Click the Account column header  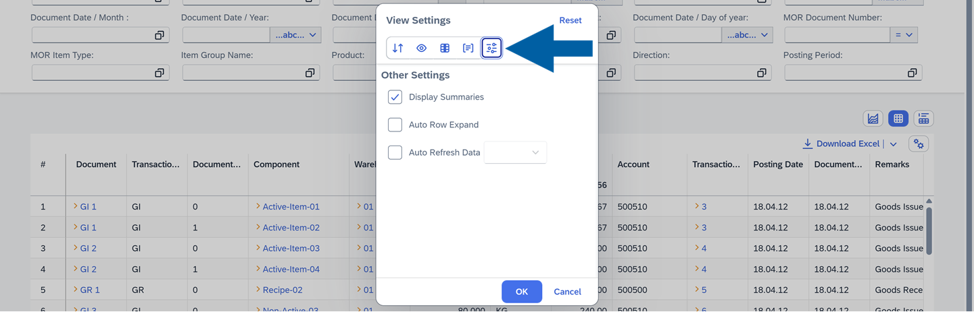(633, 164)
